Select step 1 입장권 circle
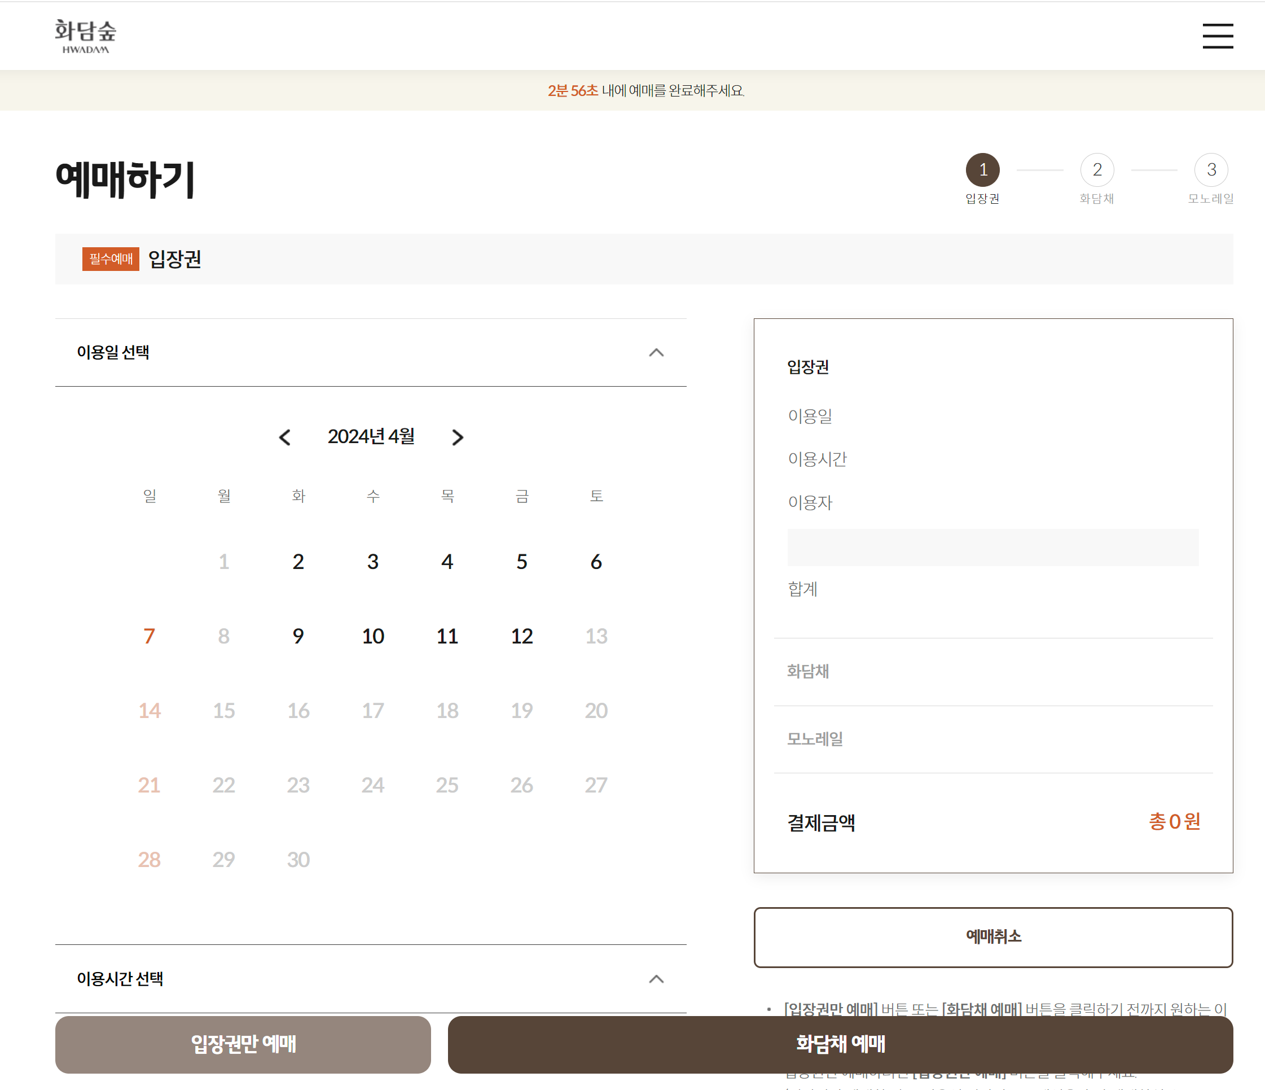This screenshot has width=1265, height=1090. tap(982, 170)
